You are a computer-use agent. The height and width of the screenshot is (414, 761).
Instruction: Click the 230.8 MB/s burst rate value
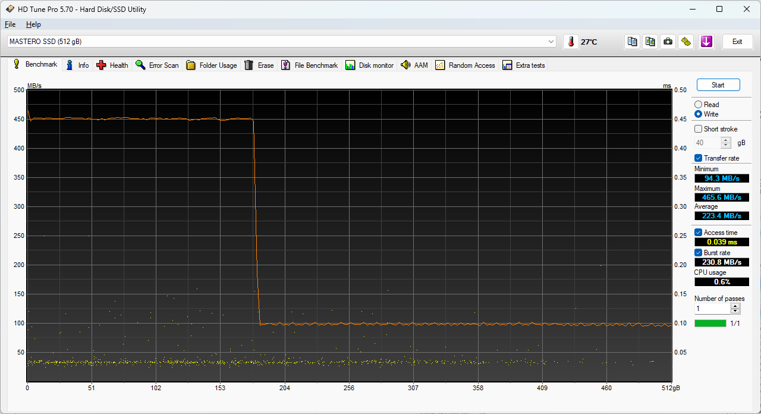click(x=722, y=262)
